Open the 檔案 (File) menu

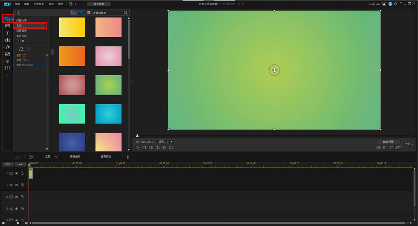(x=17, y=4)
